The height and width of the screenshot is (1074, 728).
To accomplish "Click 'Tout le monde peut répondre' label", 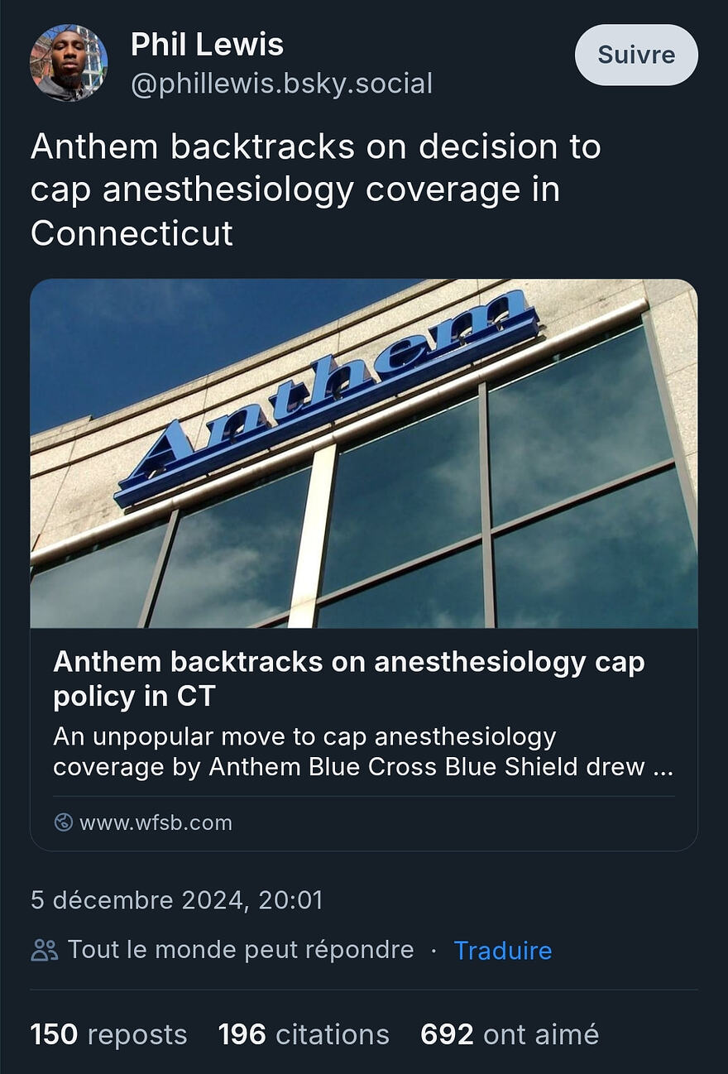I will click(241, 950).
